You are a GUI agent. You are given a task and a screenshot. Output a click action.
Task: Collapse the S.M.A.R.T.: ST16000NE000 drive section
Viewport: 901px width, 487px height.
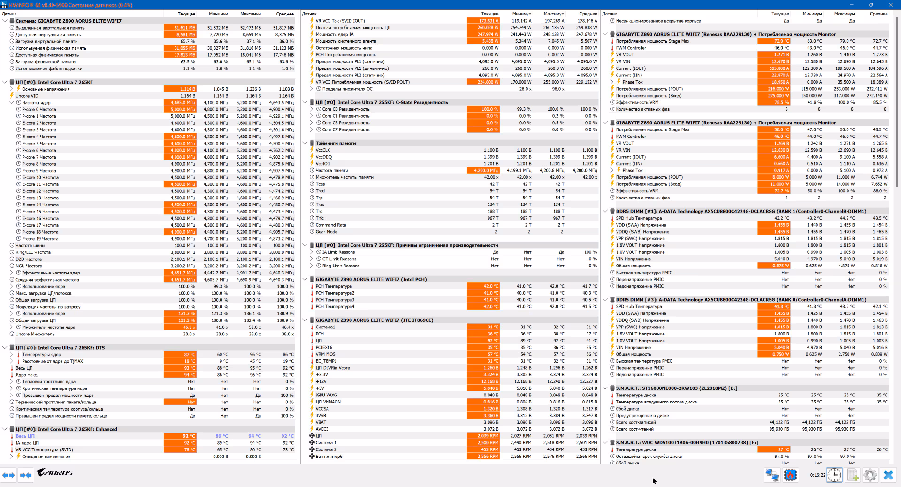(605, 388)
